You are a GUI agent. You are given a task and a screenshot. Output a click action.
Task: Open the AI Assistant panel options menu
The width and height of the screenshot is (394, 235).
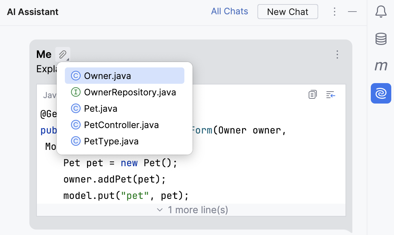pyautogui.click(x=335, y=12)
